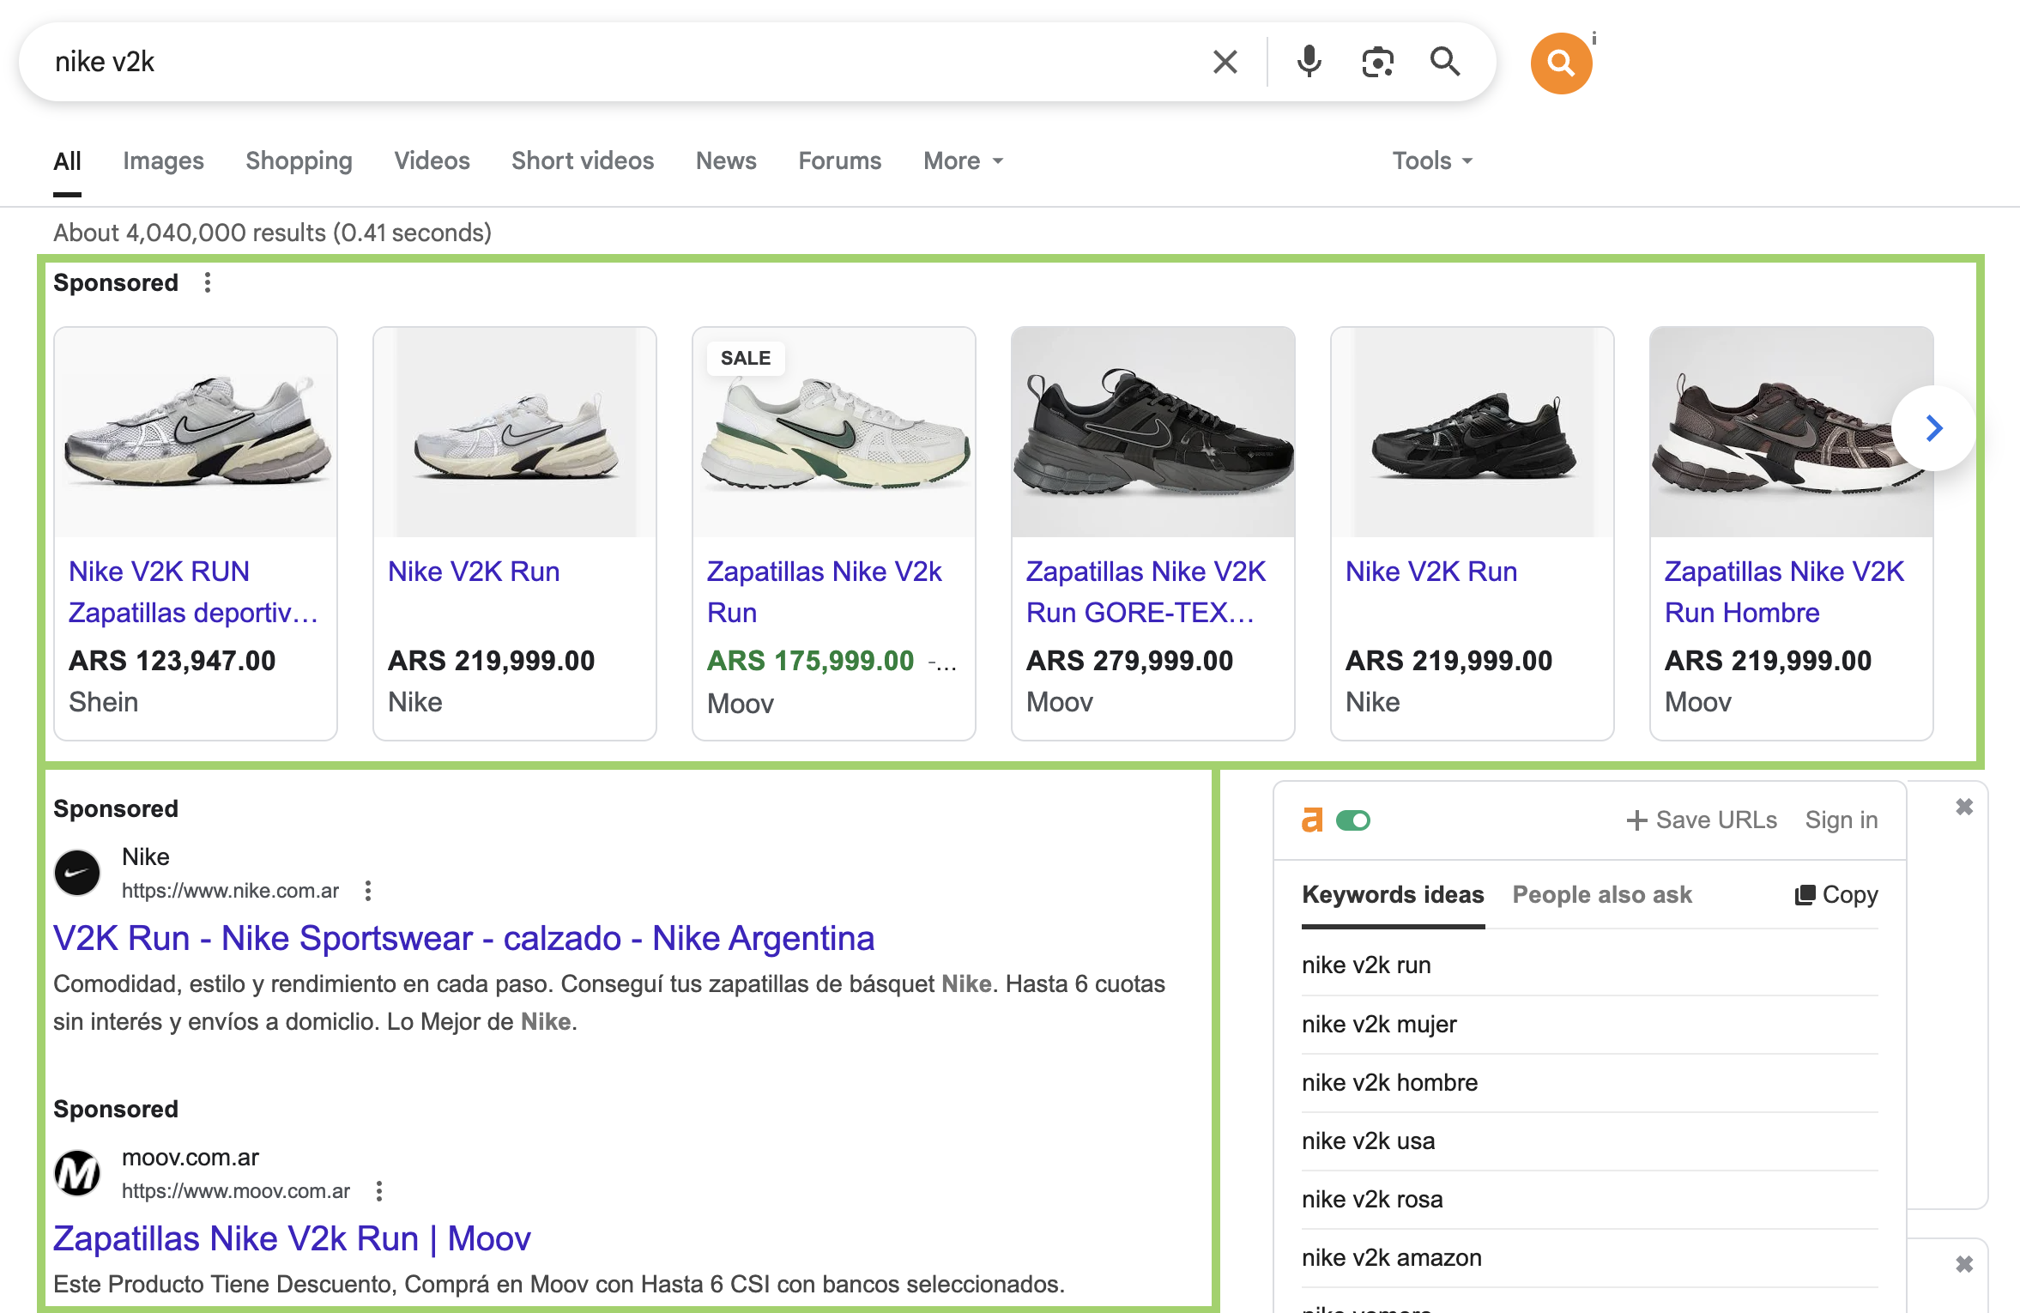Click the magnifying glass search icon
2020x1313 pixels.
coord(1445,62)
